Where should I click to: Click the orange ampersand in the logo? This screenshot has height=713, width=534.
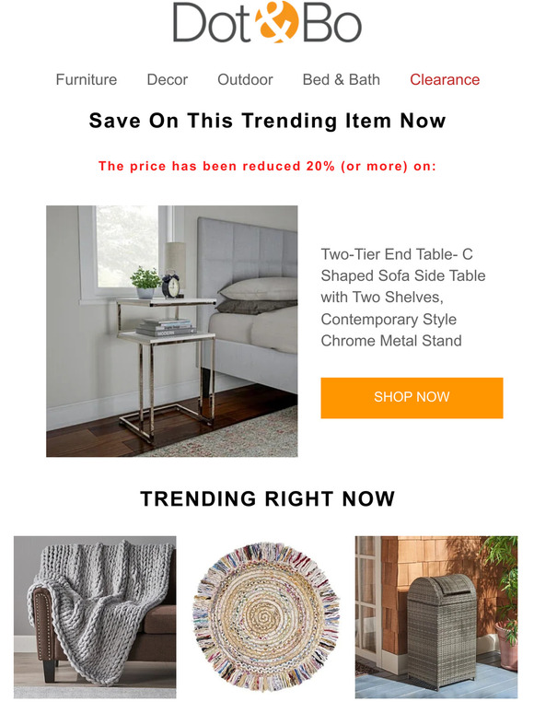click(x=276, y=22)
